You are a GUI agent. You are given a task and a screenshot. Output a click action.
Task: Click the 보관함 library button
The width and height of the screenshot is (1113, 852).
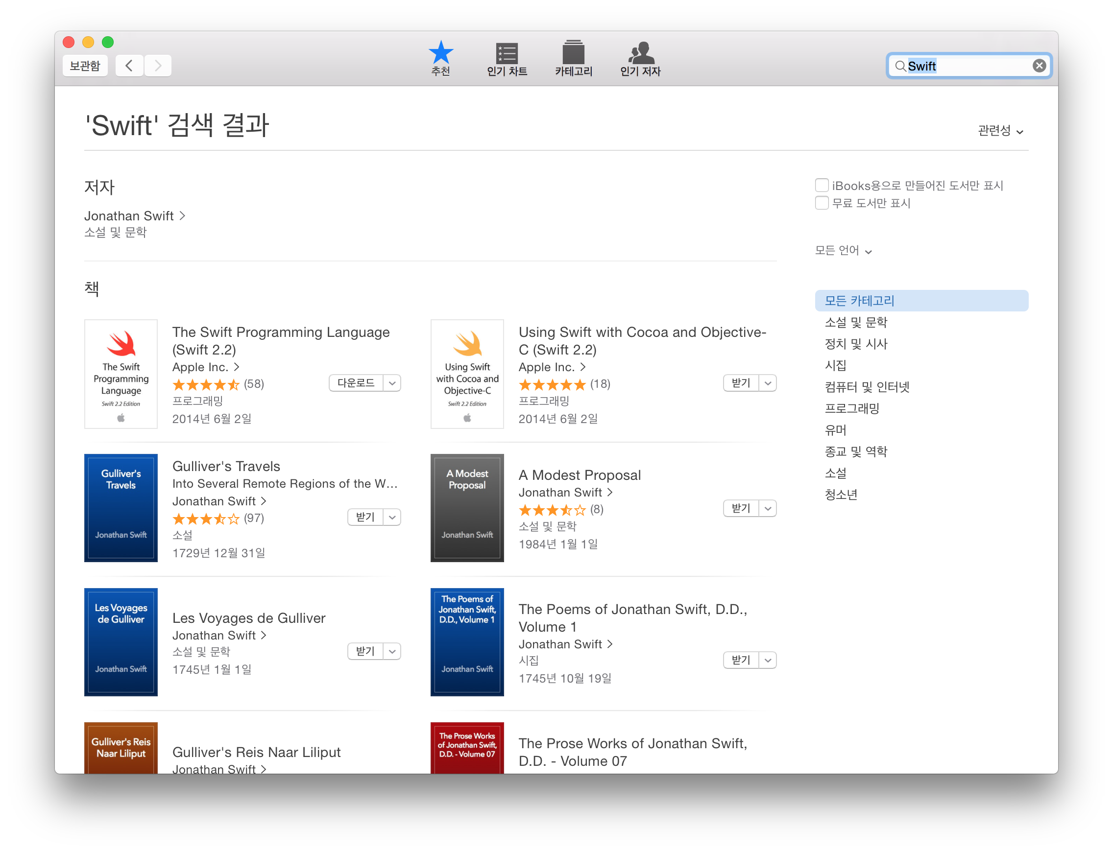coord(85,66)
